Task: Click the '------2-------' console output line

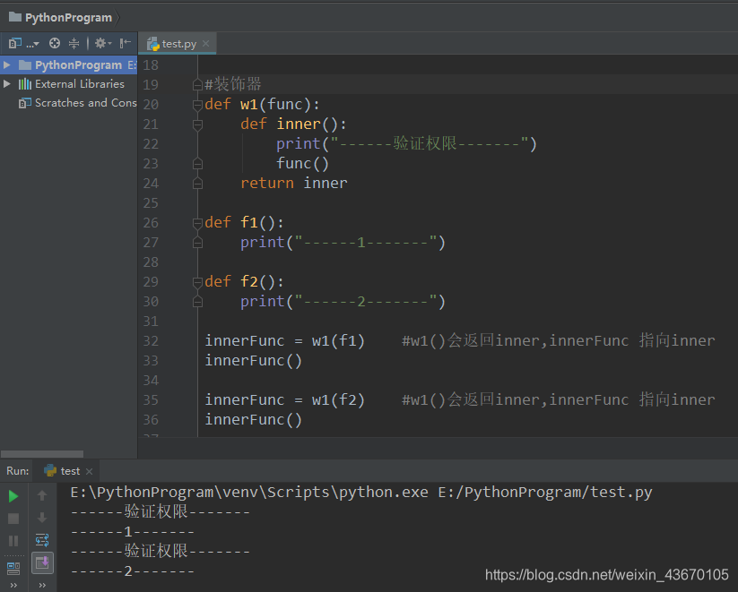Action: (132, 571)
